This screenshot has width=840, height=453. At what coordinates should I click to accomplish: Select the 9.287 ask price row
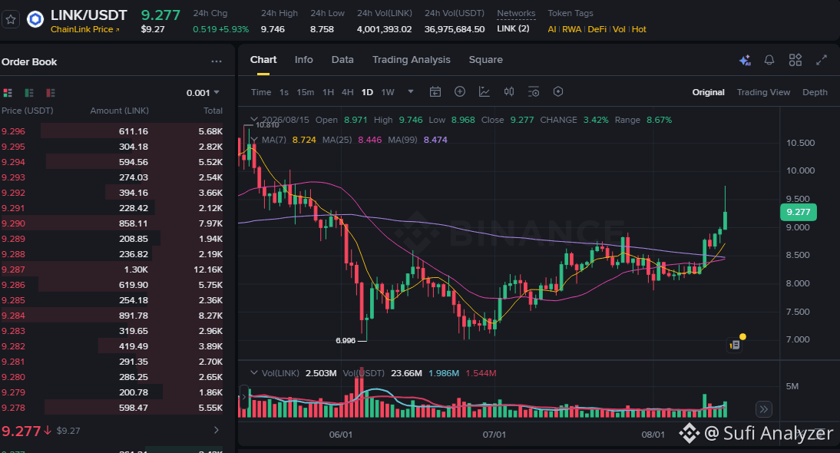click(x=112, y=269)
